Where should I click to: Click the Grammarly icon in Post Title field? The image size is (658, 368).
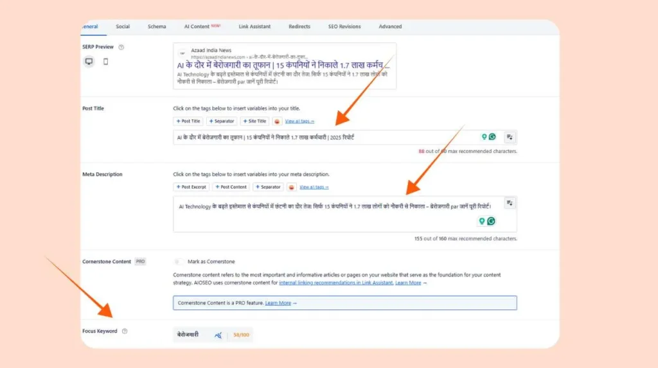point(492,137)
